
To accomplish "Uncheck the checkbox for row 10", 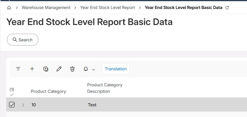I will click(12, 105).
